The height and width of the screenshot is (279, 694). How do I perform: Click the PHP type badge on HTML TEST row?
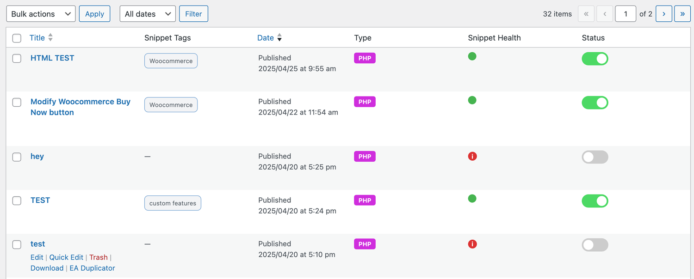(x=364, y=58)
